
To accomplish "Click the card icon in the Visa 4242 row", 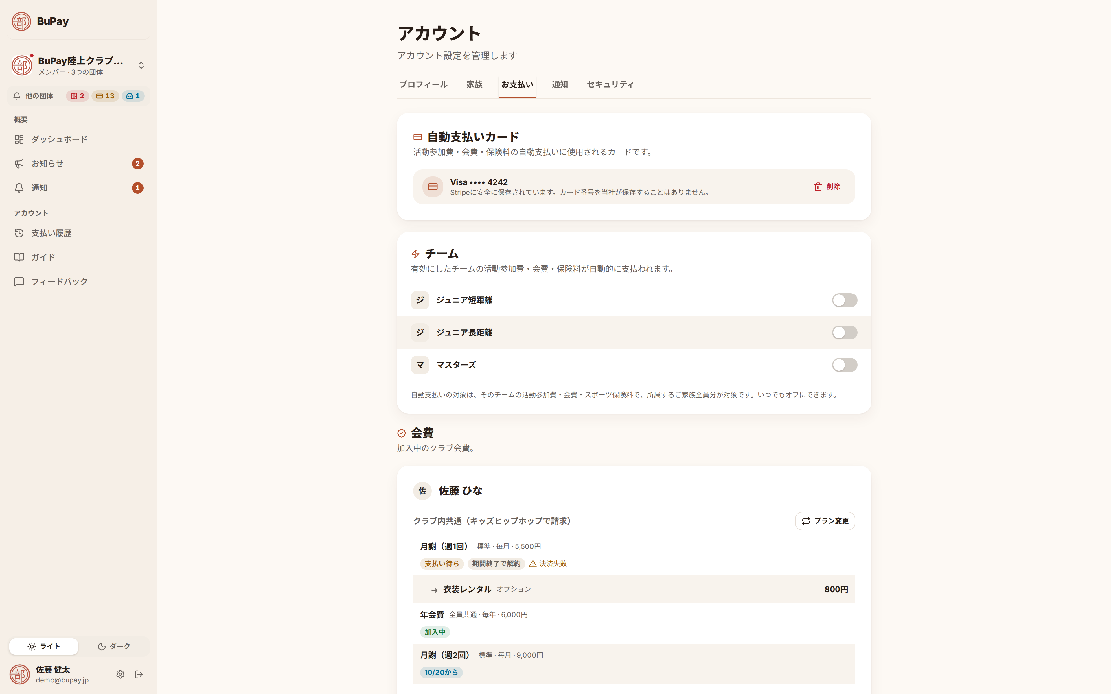I will (433, 187).
